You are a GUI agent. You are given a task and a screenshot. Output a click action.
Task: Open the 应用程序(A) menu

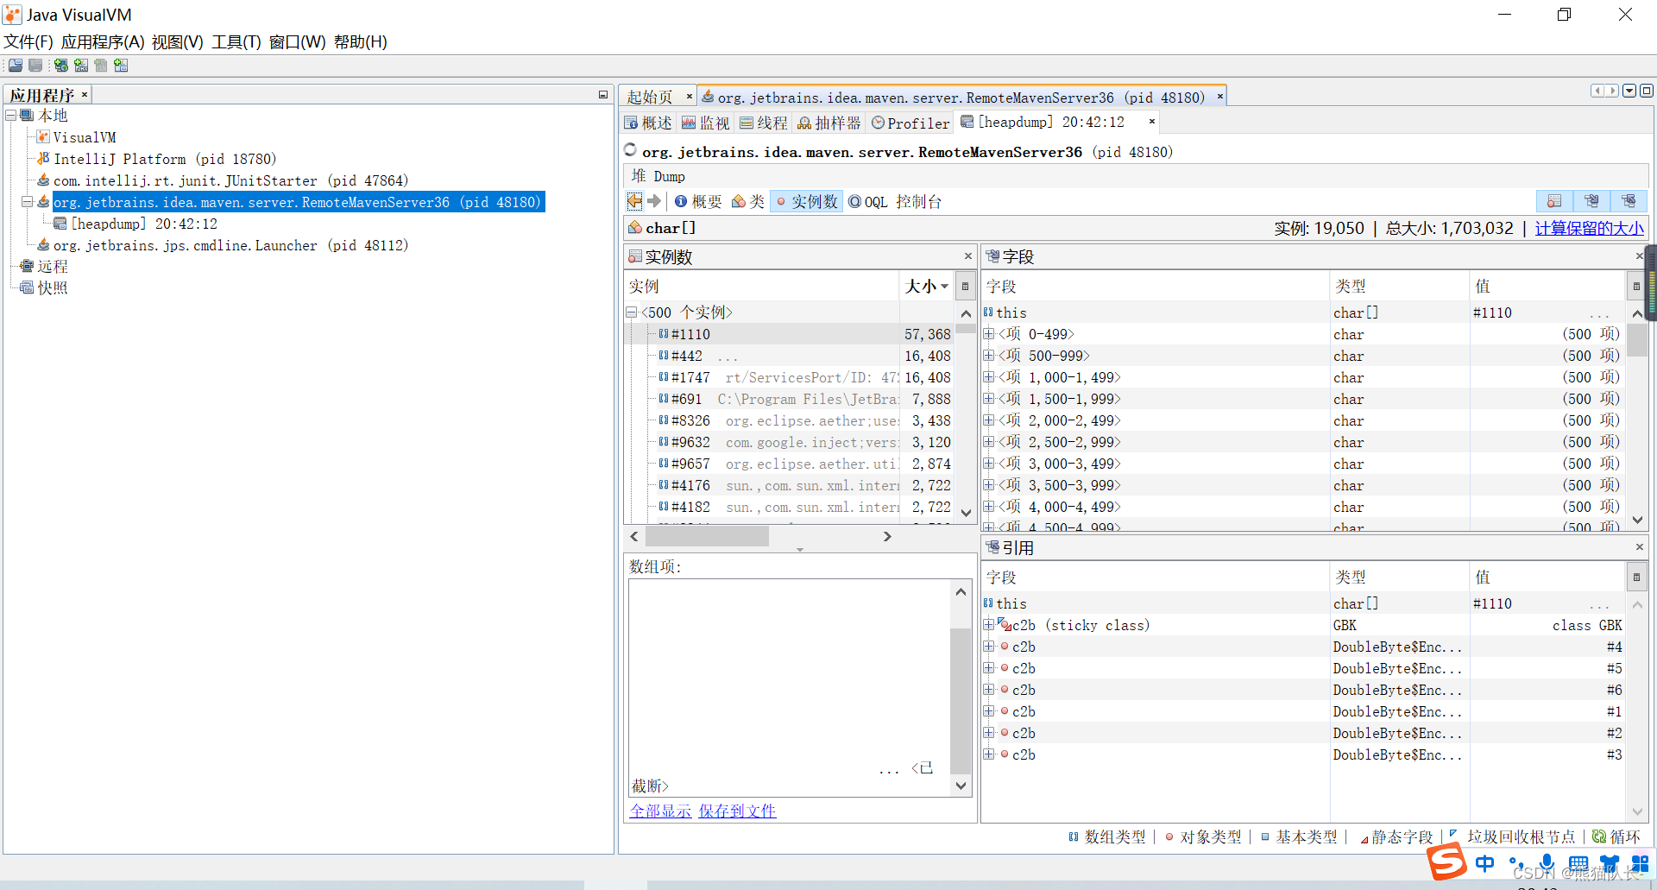(x=103, y=41)
